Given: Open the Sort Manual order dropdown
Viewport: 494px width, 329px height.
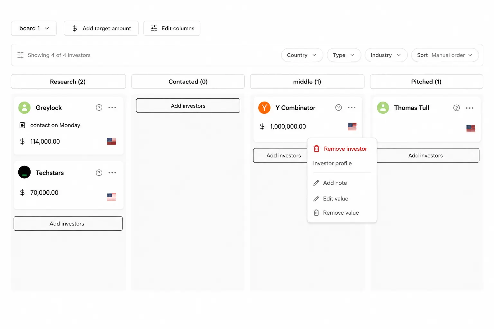Looking at the screenshot, I should pyautogui.click(x=445, y=55).
